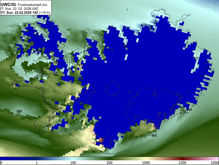Click the gradient color scale bar
219x165 pixels.
[109, 159]
